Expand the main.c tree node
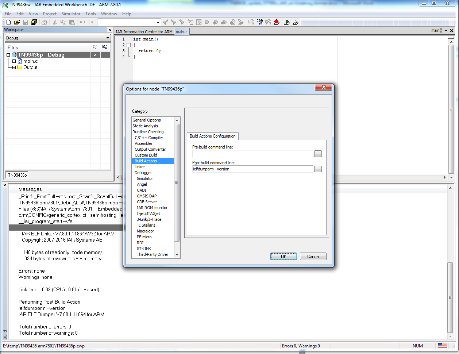459x354 pixels. pos(14,61)
